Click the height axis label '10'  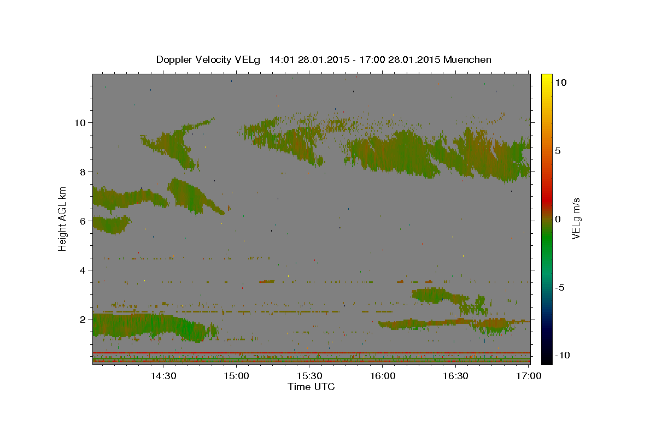click(79, 122)
